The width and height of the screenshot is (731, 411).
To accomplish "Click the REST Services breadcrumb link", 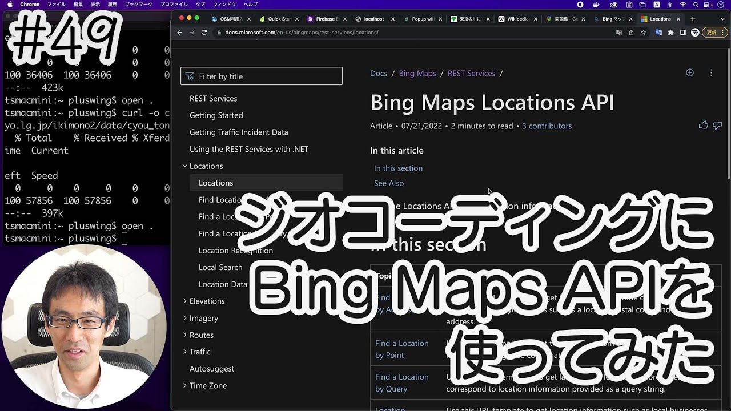I will click(472, 73).
